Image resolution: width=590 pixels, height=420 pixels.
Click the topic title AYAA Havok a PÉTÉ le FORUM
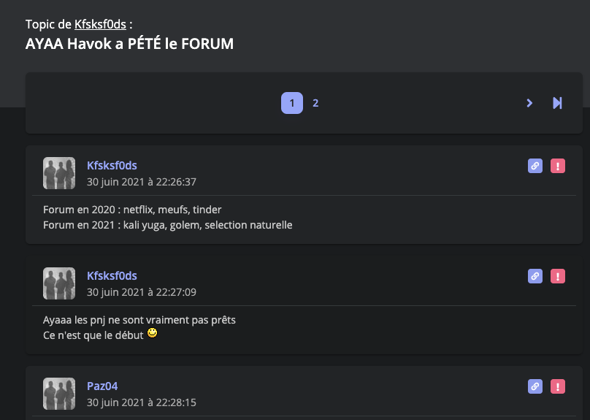[x=129, y=44]
